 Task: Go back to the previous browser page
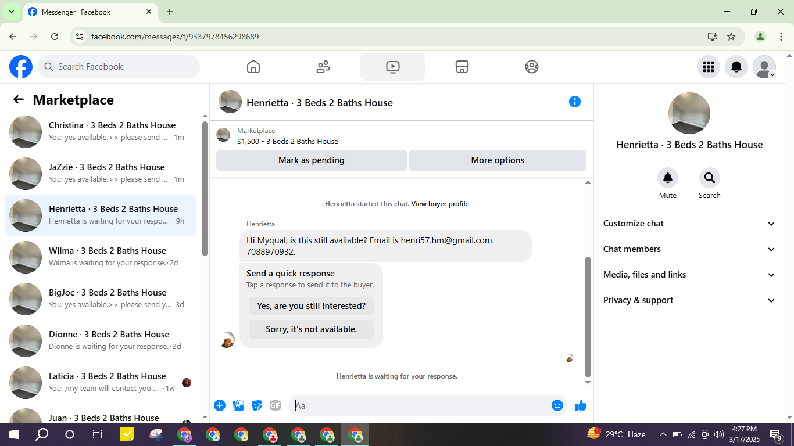tap(13, 37)
